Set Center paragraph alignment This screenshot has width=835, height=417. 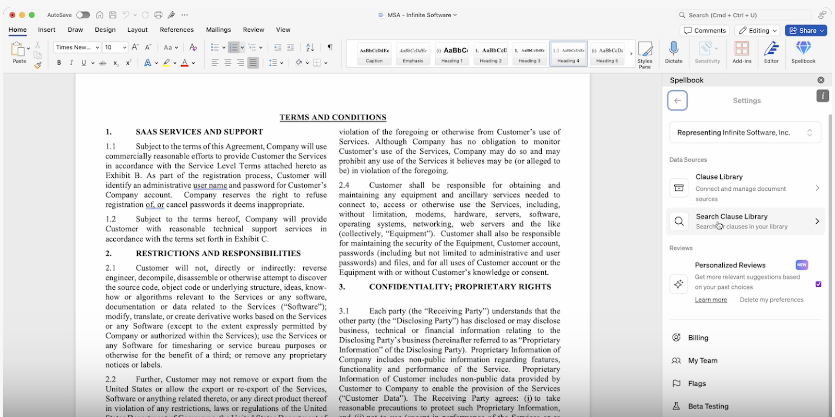pos(228,63)
